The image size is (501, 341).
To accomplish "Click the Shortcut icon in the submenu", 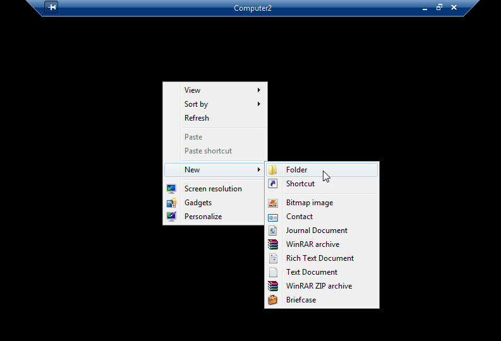I will 272,184.
